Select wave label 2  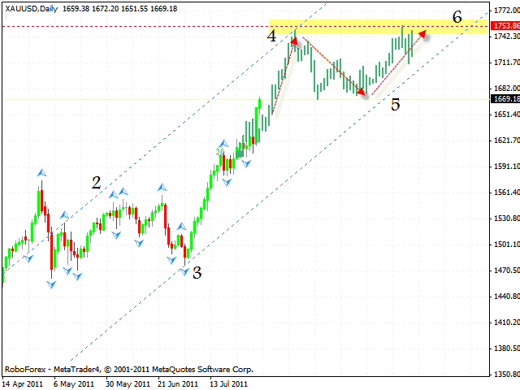(96, 184)
